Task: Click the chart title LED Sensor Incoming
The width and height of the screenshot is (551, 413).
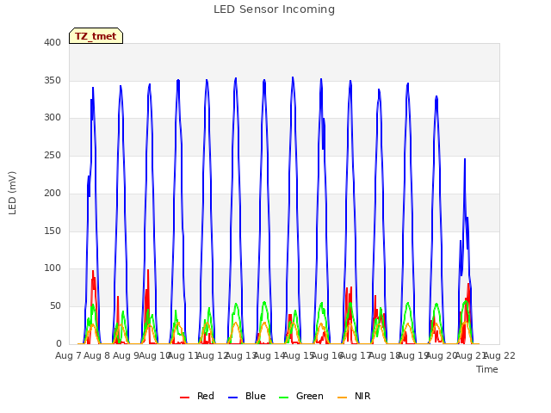Action: coord(274,9)
